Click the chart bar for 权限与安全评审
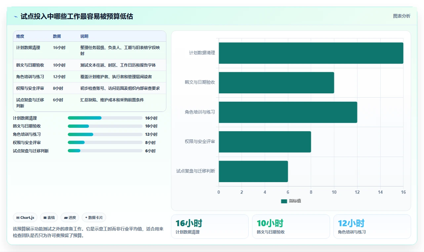This screenshot has height=252, width=424. [x=265, y=142]
